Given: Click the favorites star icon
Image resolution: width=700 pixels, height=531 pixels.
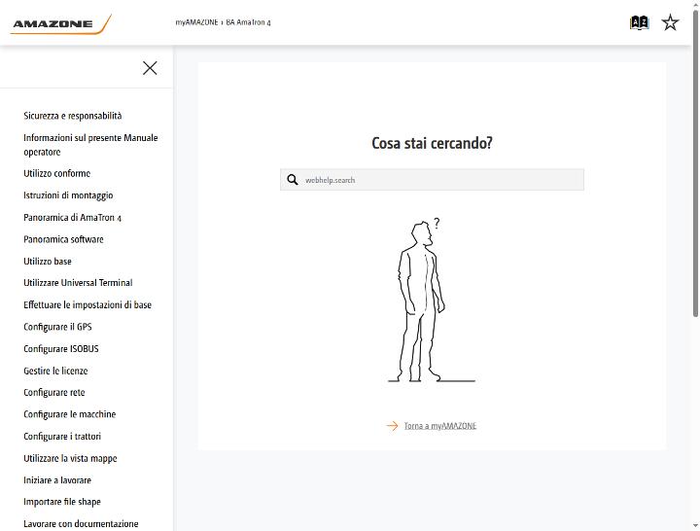Looking at the screenshot, I should click(670, 22).
